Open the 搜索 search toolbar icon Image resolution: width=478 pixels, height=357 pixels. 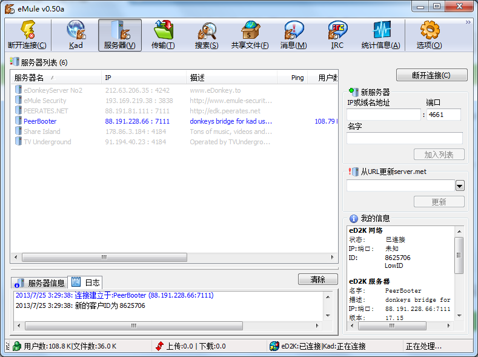tap(207, 30)
